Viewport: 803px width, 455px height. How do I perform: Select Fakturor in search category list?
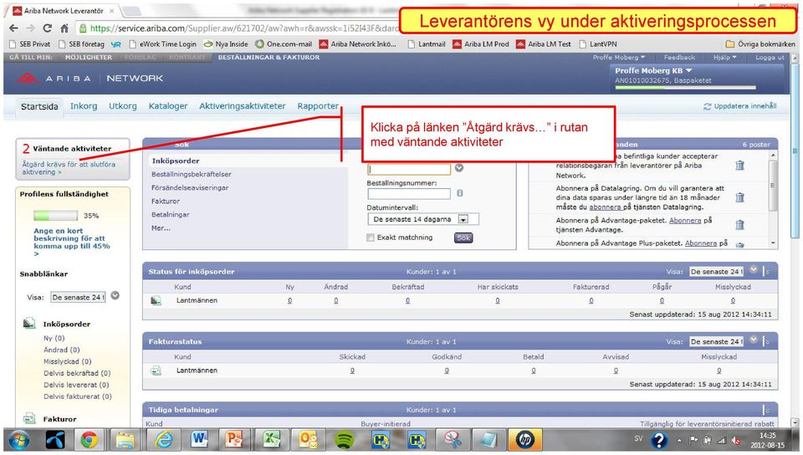pos(166,201)
